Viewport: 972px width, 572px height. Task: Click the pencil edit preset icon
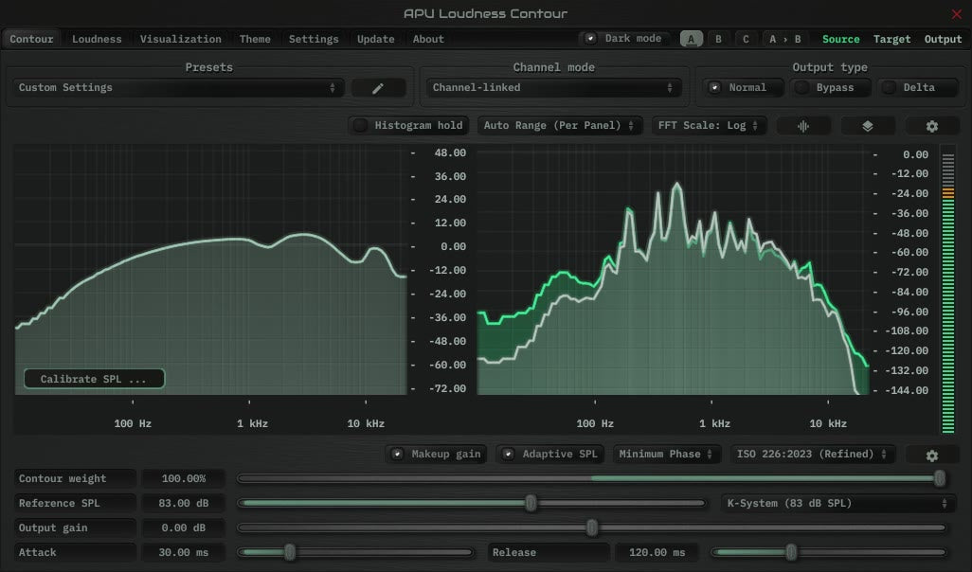(378, 88)
